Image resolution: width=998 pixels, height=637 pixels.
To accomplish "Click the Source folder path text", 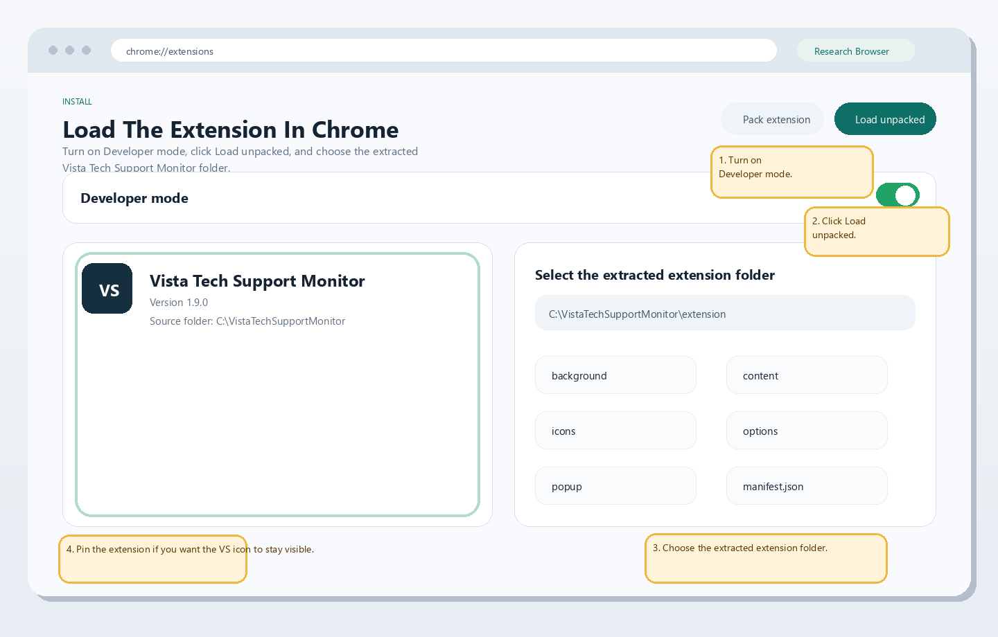I will point(247,321).
